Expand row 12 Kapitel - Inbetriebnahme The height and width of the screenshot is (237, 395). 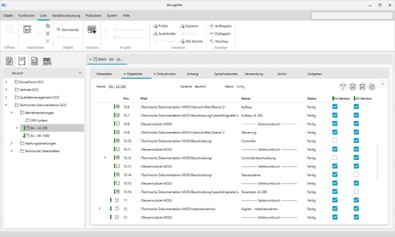pos(99,208)
